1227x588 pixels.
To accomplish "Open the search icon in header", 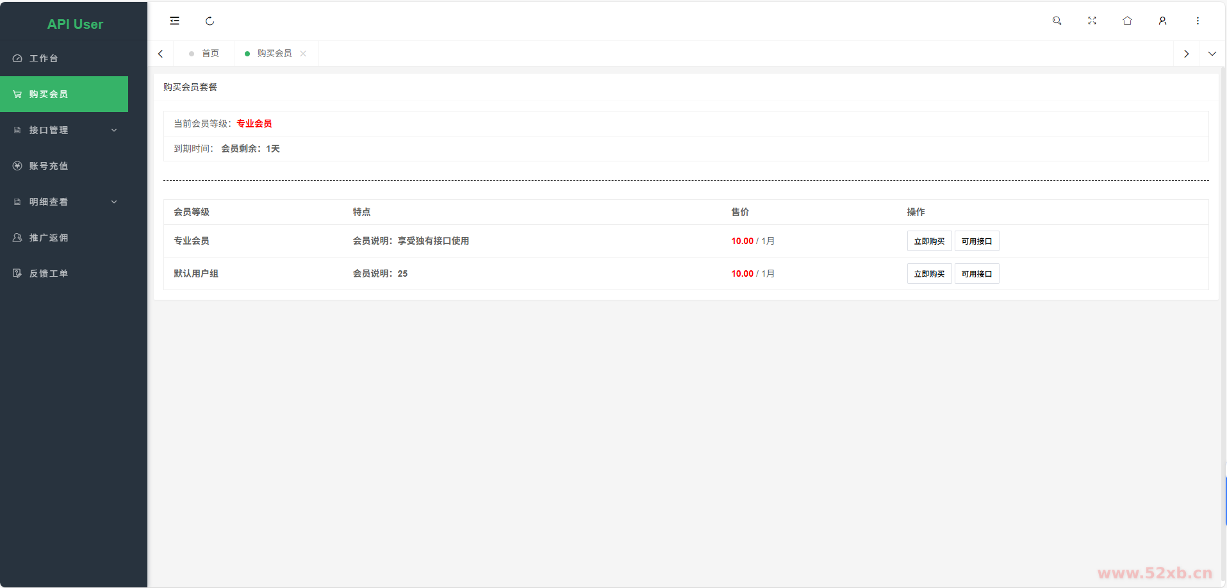I will 1057,21.
